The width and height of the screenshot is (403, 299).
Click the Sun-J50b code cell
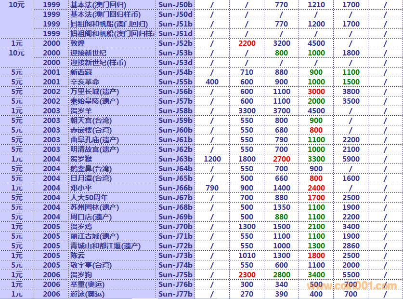click(x=175, y=5)
